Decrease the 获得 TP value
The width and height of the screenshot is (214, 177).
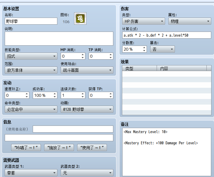pyautogui.click(x=110, y=97)
